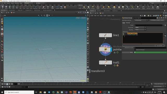Click into the VEXpression code editor

(x=143, y=38)
